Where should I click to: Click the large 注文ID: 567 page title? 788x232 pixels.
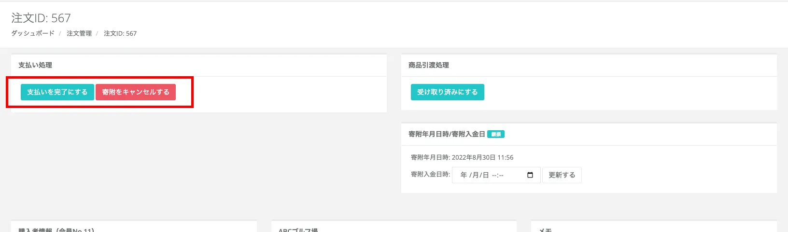41,18
